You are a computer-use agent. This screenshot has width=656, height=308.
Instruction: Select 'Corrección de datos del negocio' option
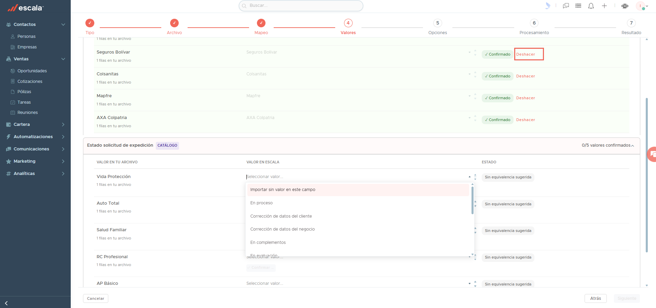[358, 229]
